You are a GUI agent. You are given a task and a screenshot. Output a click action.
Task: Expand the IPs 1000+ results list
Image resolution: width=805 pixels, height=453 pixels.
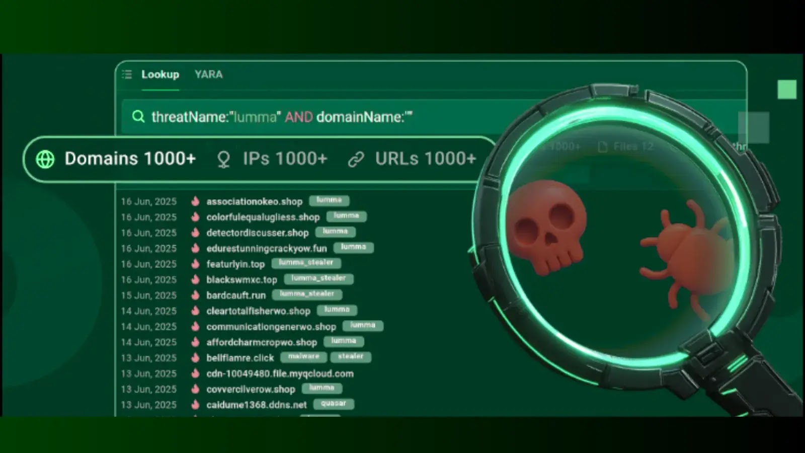point(285,159)
